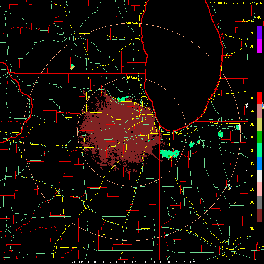The width and height of the screenshot is (264, 264).
Task: Click the blue WS legend swatch
Action: point(259,163)
